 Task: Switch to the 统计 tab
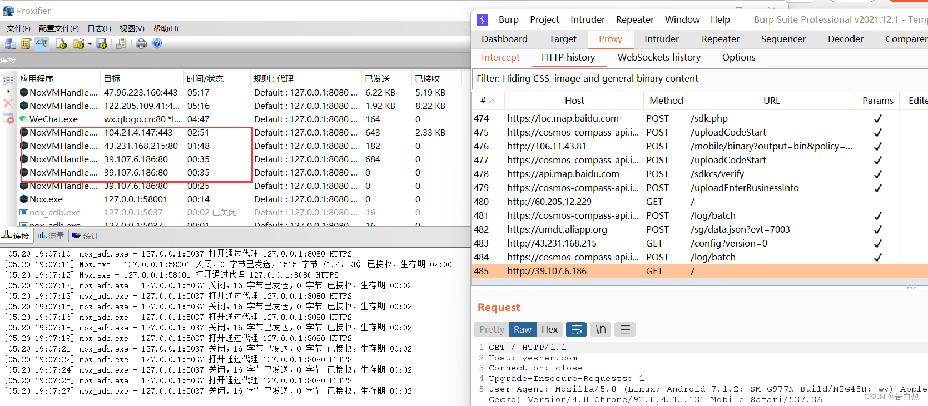(x=85, y=236)
